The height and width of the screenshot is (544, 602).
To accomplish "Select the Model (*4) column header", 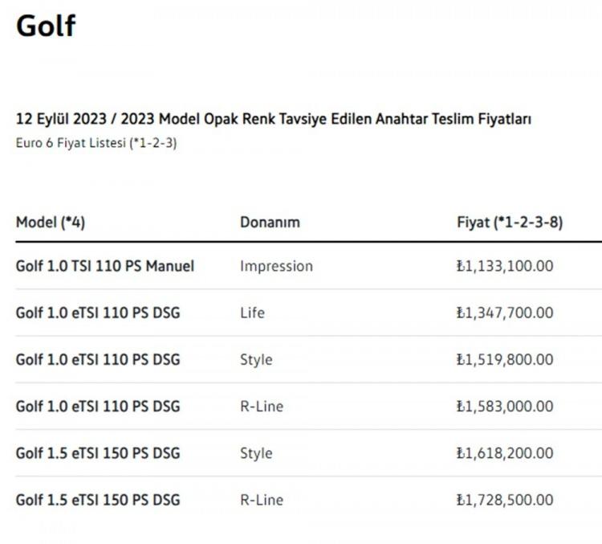I will (x=51, y=223).
